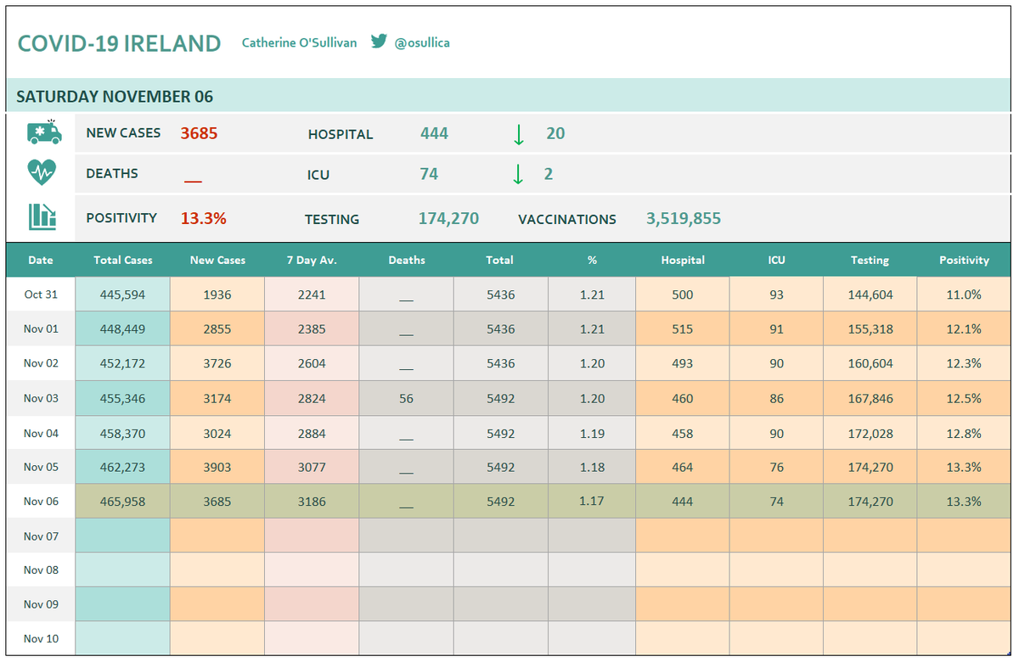Select the Testing column header in the table
Viewport: 1019px width, 662px height.
pyautogui.click(x=870, y=260)
